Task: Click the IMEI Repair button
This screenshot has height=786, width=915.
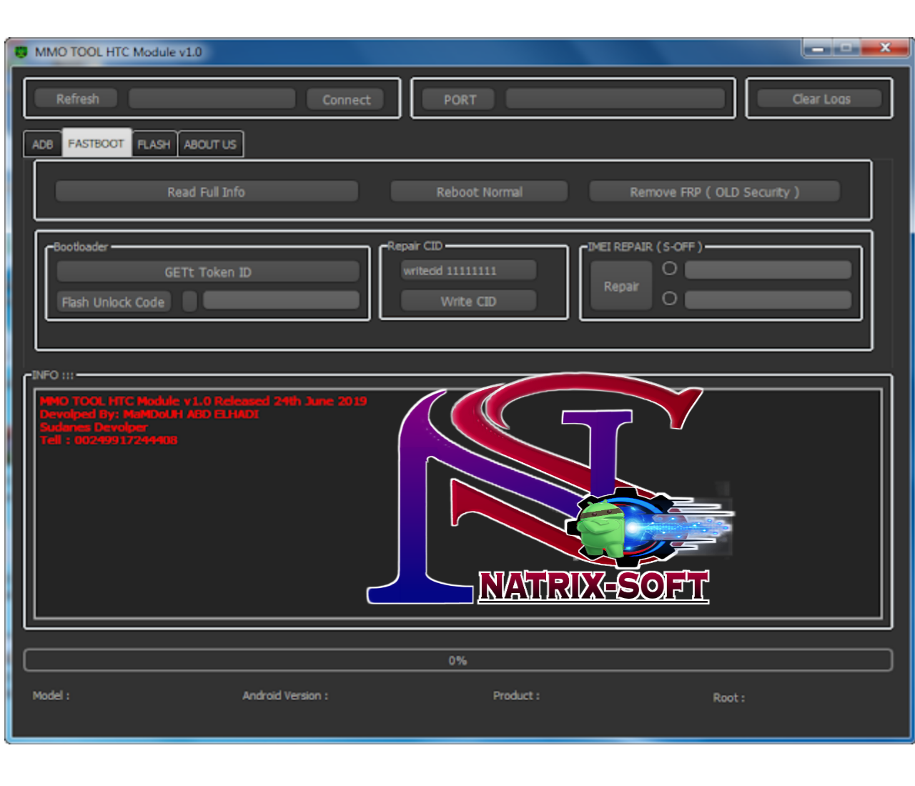Action: 621,286
